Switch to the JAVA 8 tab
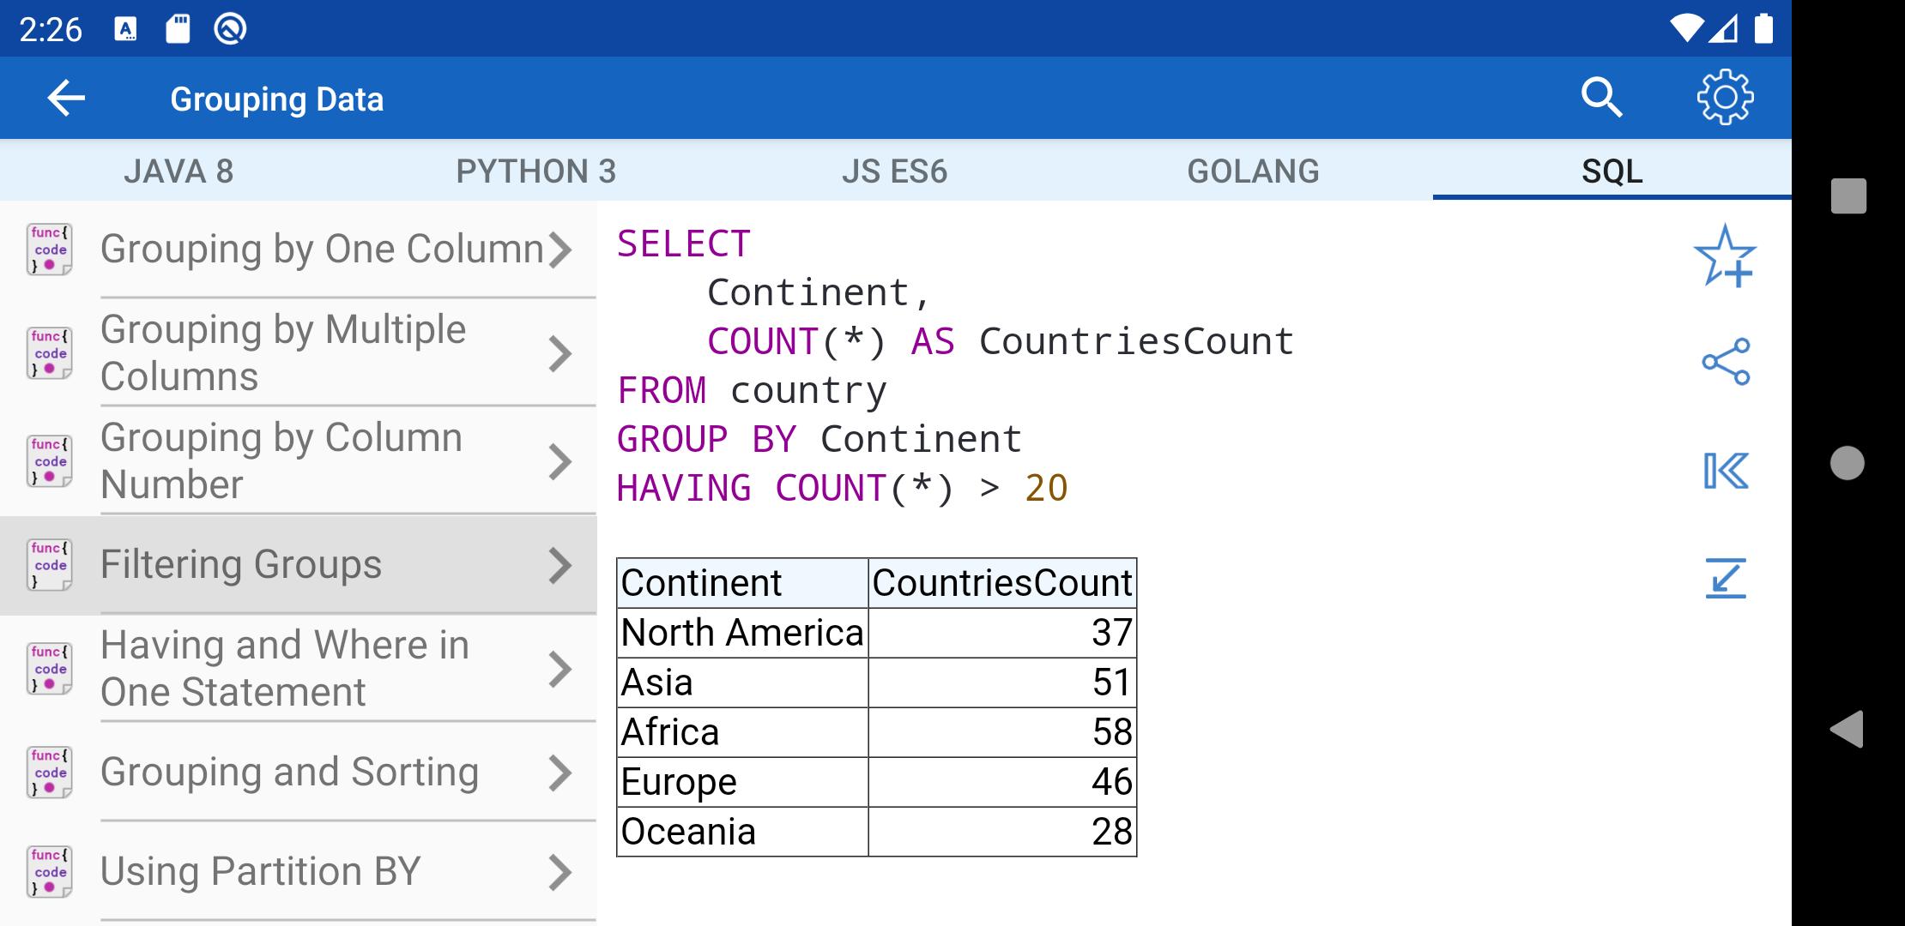The height and width of the screenshot is (926, 1905). [x=178, y=171]
